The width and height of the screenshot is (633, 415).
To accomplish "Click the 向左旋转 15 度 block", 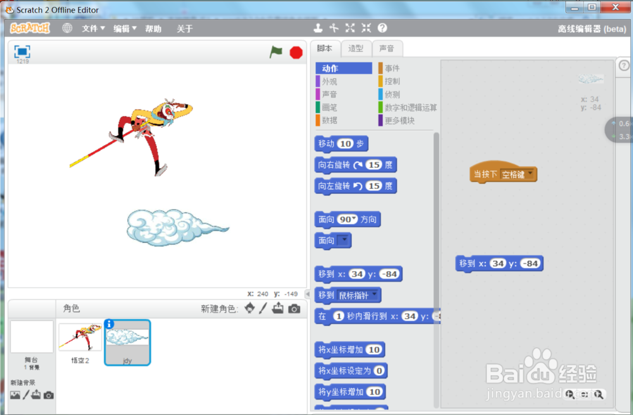I will (356, 186).
